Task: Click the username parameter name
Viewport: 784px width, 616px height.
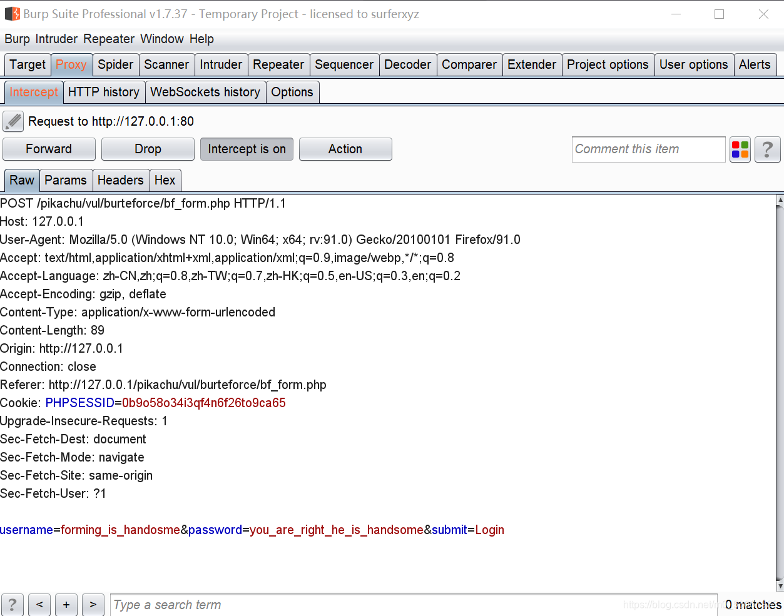Action: point(26,530)
